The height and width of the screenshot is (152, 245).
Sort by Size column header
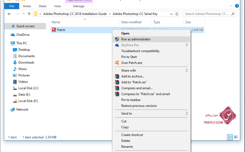(188, 22)
